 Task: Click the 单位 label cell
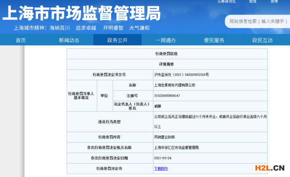pyautogui.click(x=104, y=96)
